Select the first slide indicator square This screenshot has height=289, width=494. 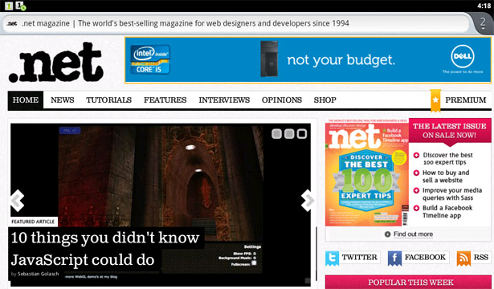pos(276,134)
